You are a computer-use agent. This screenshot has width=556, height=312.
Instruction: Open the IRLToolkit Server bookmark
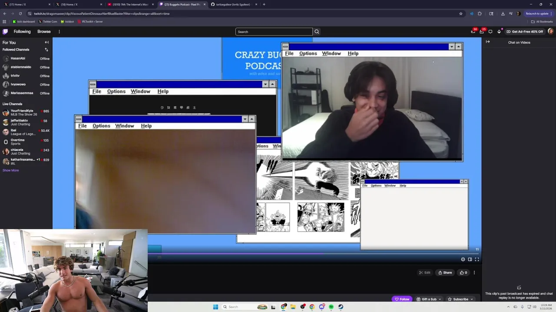tap(90, 22)
